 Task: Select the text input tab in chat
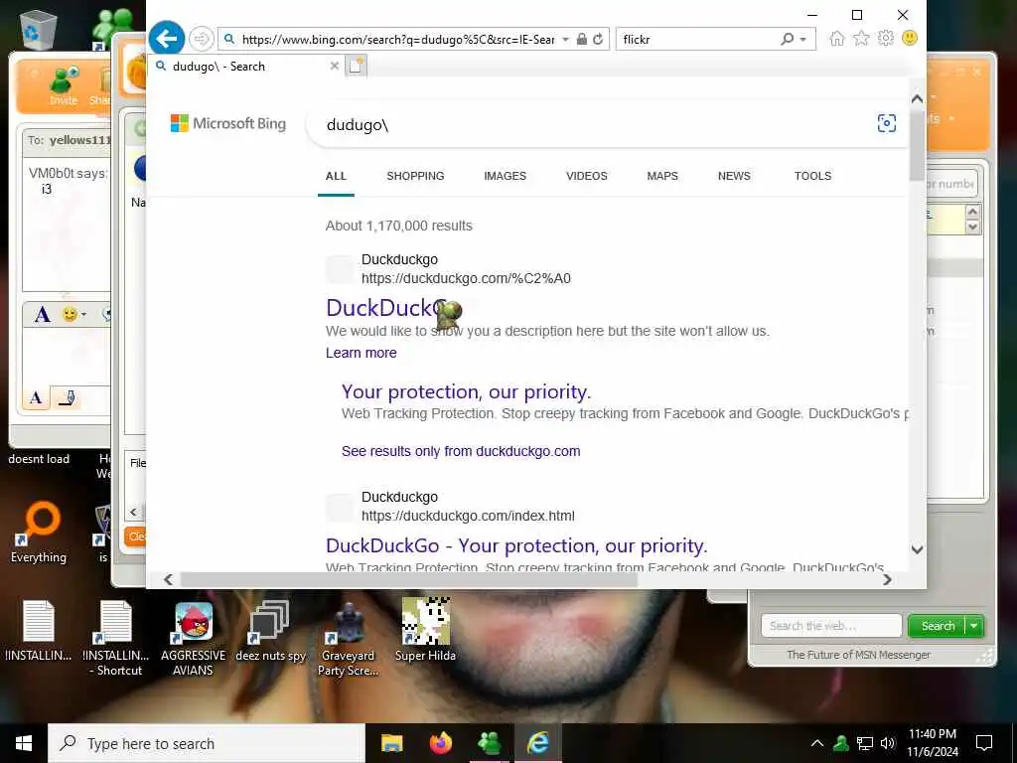click(x=37, y=397)
